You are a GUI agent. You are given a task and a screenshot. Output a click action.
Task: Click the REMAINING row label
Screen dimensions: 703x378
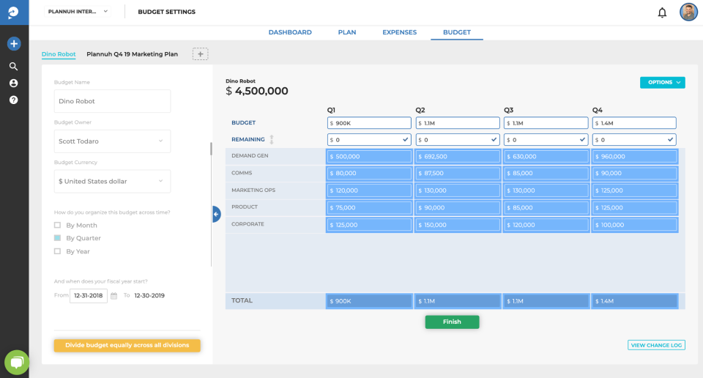pos(248,139)
